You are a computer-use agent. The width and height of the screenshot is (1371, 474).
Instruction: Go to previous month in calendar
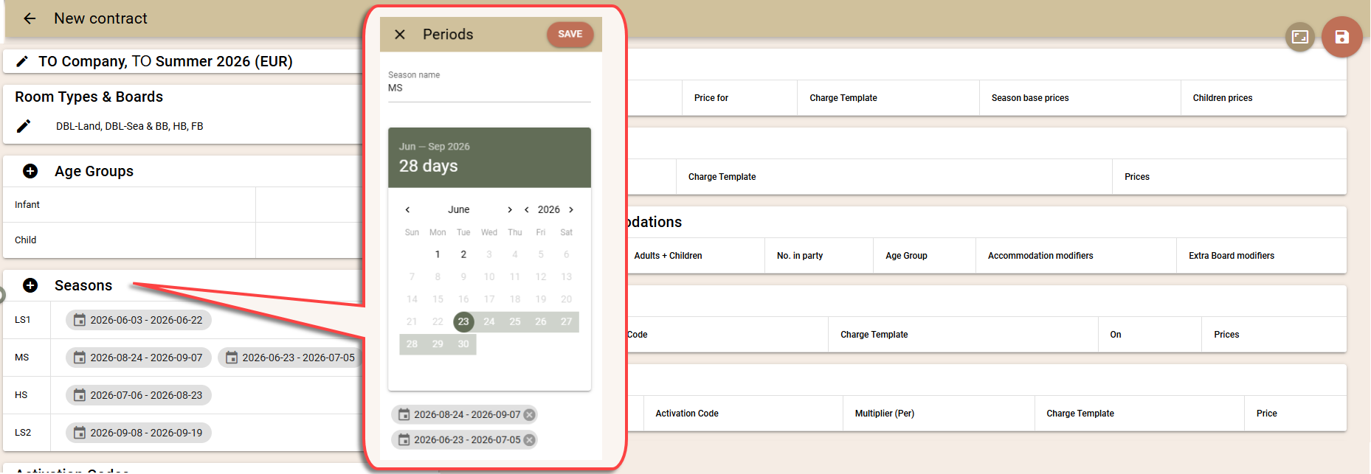[407, 209]
